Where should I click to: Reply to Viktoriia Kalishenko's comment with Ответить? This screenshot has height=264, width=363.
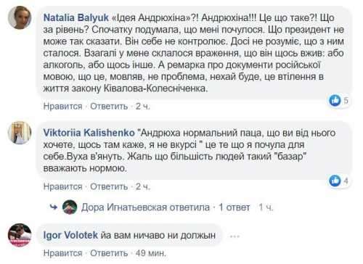pos(109,186)
